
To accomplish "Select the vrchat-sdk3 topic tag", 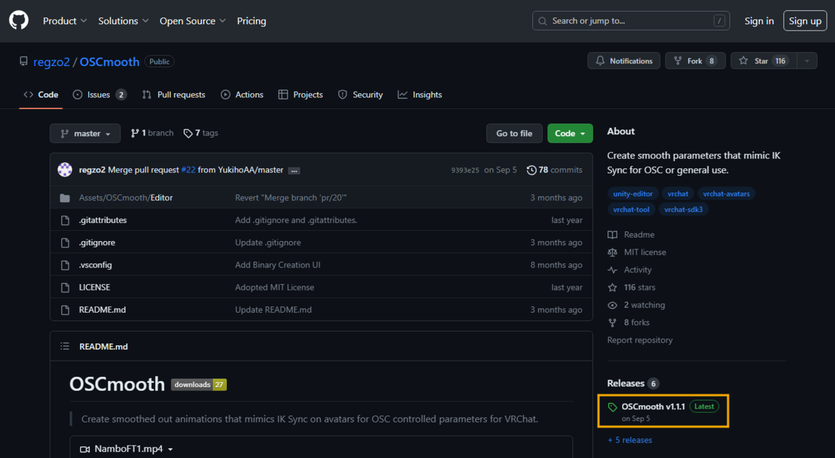I will [x=684, y=209].
